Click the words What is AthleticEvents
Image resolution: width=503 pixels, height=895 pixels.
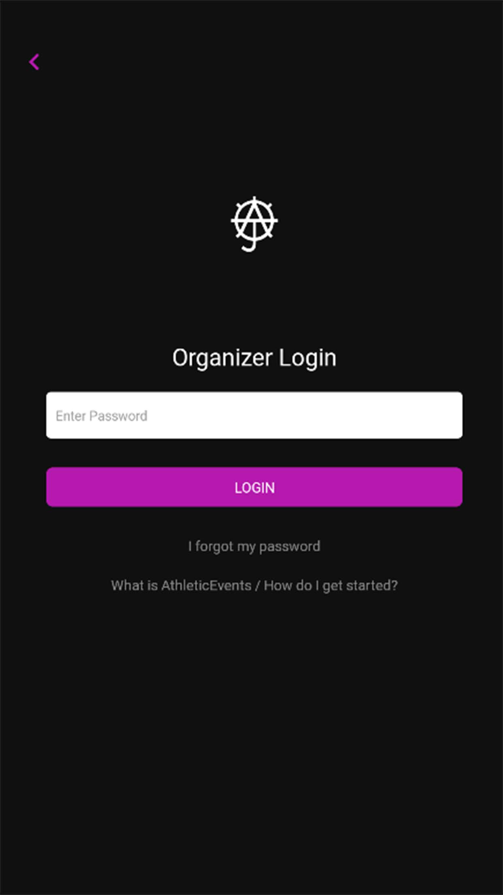coord(181,586)
